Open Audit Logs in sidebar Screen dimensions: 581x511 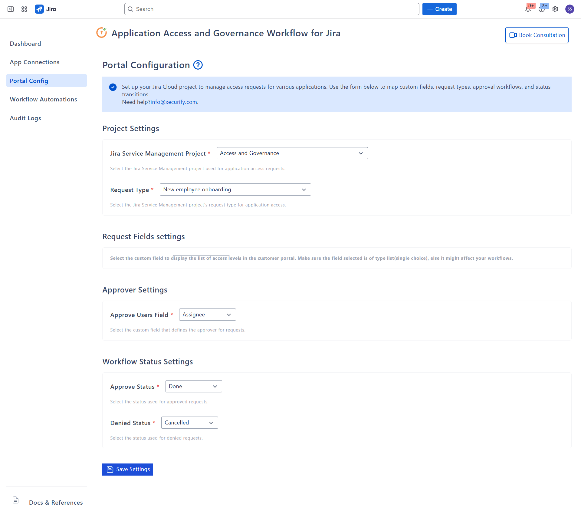coord(25,118)
